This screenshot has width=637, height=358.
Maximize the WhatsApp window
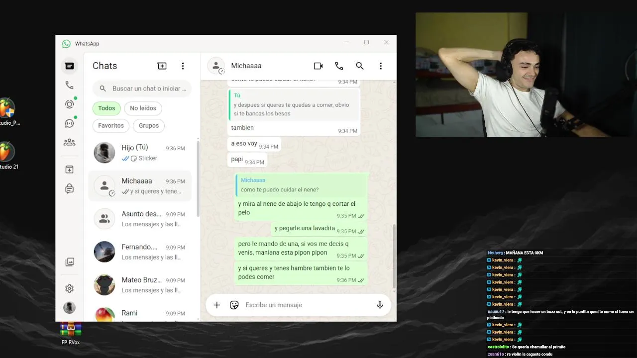tap(366, 42)
